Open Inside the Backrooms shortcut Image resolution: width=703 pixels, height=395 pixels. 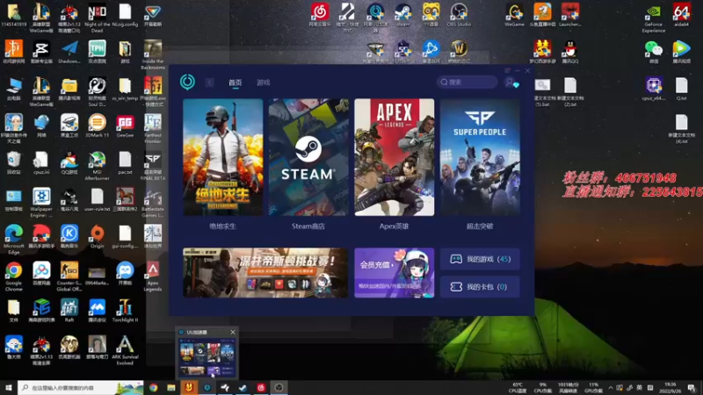pyautogui.click(x=153, y=55)
